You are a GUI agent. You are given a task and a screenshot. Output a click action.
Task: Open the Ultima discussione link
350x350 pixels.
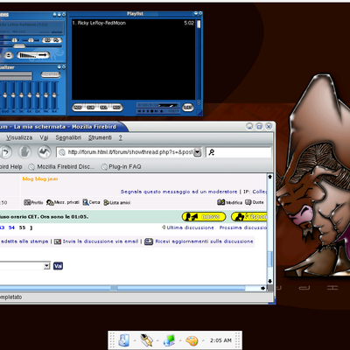tap(190, 227)
